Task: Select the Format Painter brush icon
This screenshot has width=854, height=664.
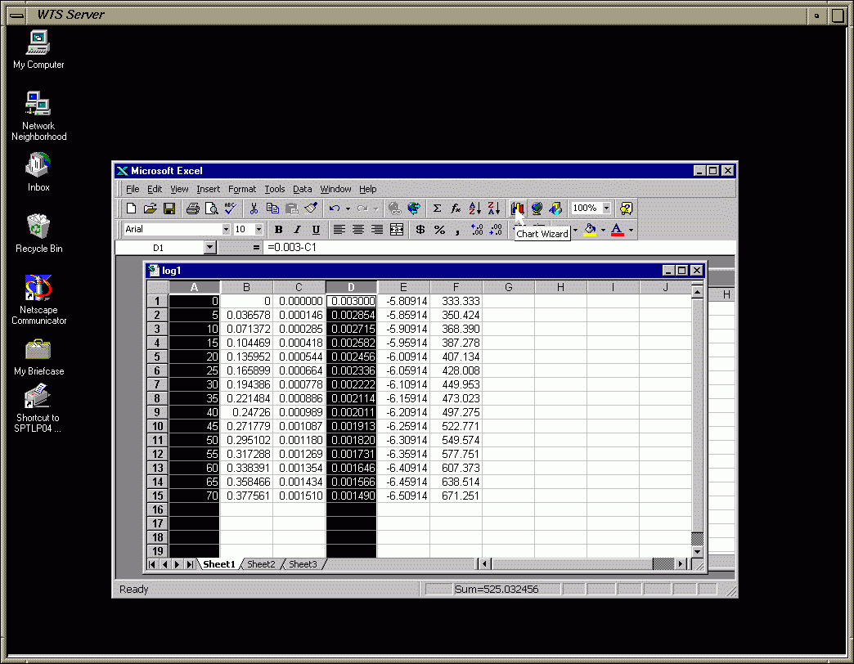Action: pyautogui.click(x=311, y=209)
